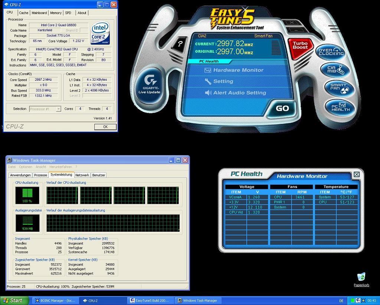This screenshot has width=380, height=305.
Task: Switch to EasyTune5 in the taskbar
Action: point(151,301)
